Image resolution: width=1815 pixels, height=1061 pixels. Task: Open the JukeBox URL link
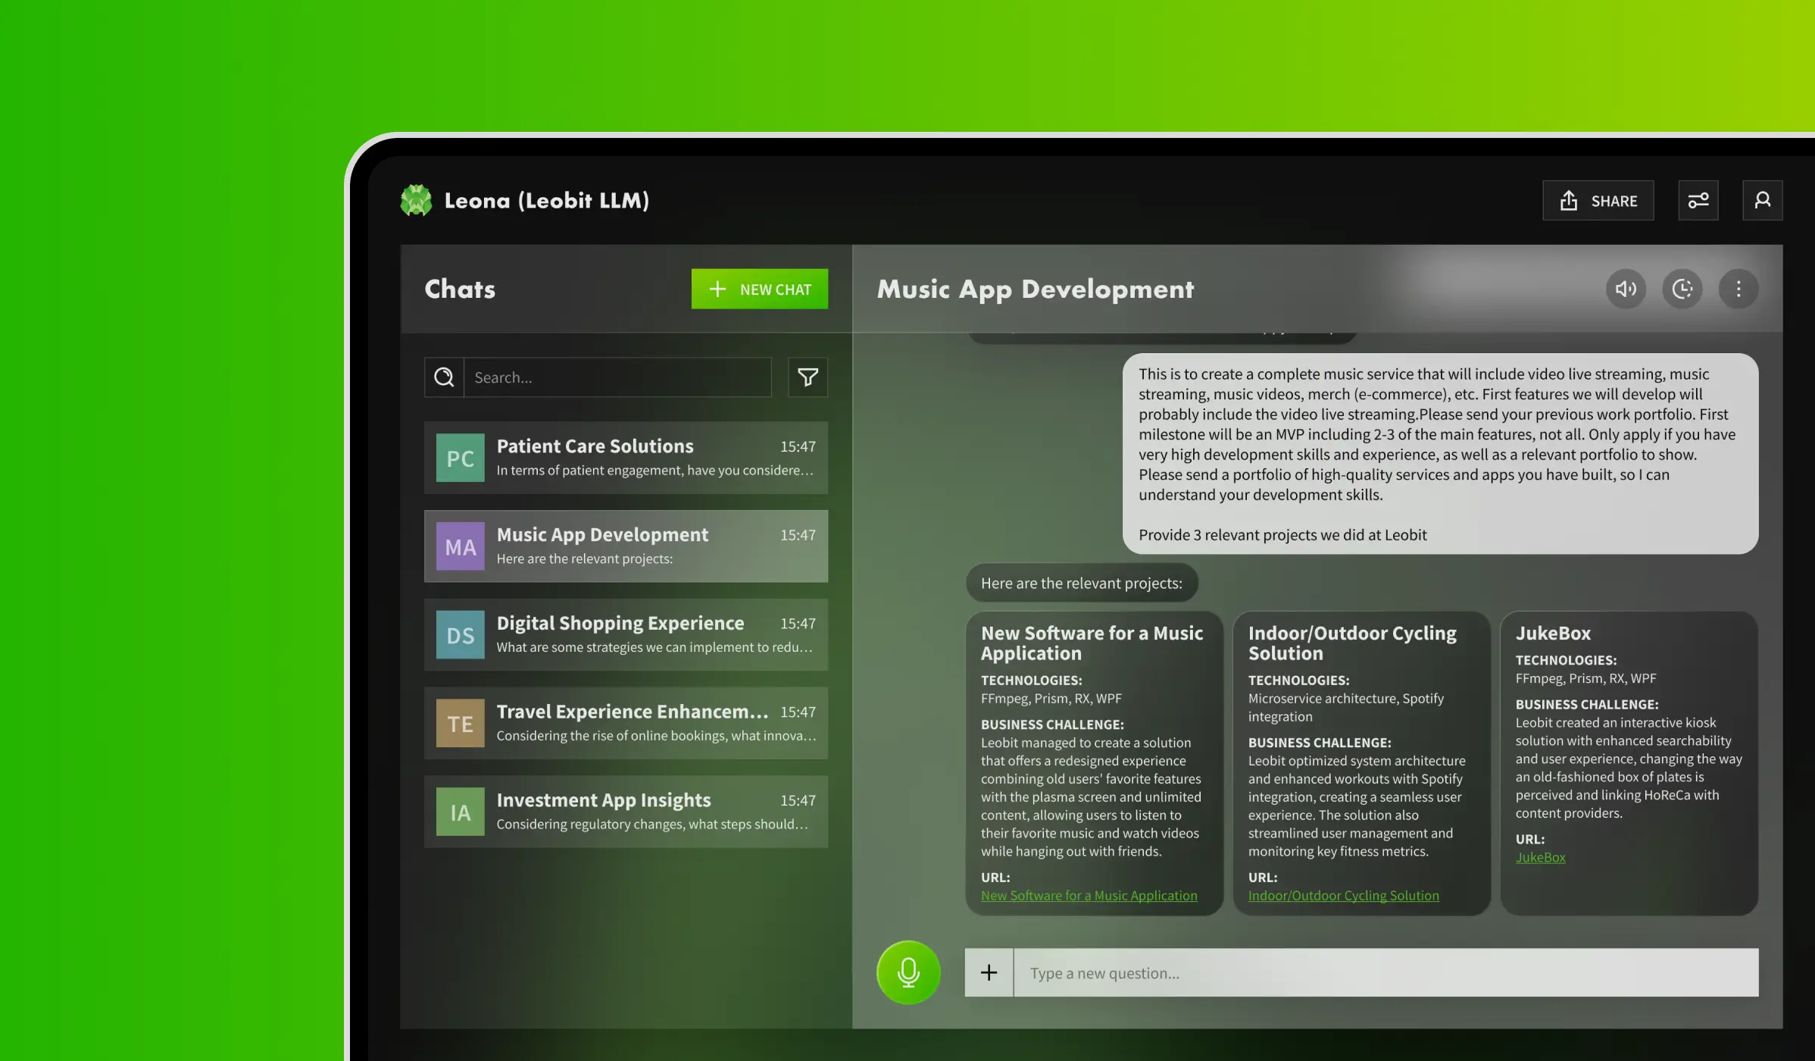(x=1540, y=858)
